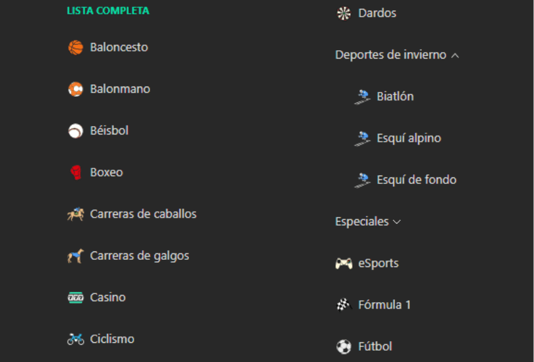This screenshot has height=362, width=534.
Task: Select the eSports game controller icon
Action: pos(344,263)
